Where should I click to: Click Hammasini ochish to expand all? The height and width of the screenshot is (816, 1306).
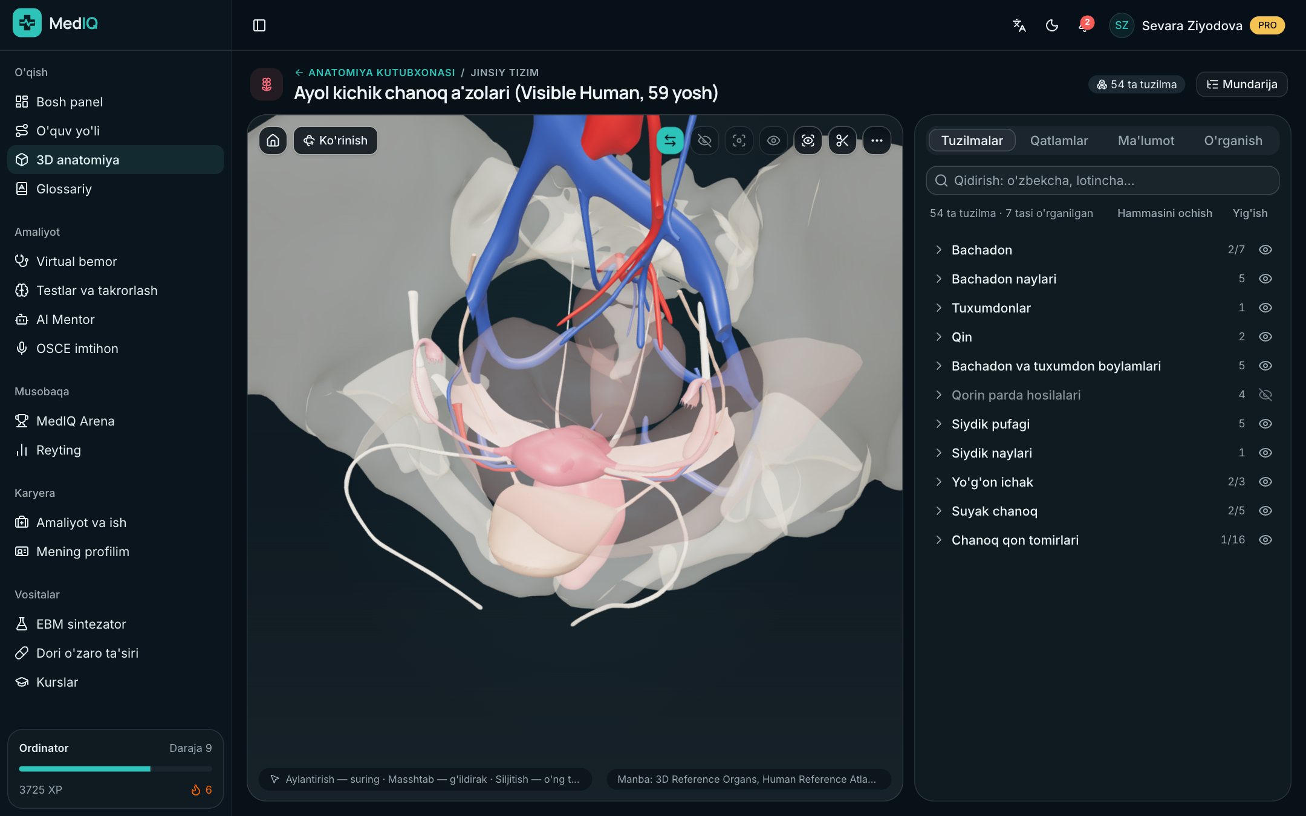pyautogui.click(x=1165, y=213)
